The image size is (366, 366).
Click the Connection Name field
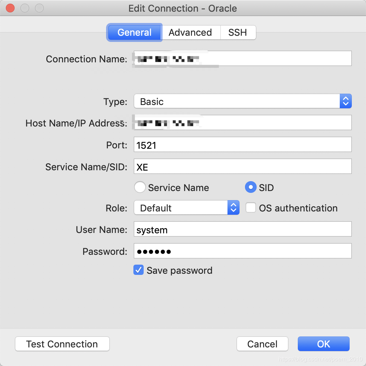tap(242, 58)
